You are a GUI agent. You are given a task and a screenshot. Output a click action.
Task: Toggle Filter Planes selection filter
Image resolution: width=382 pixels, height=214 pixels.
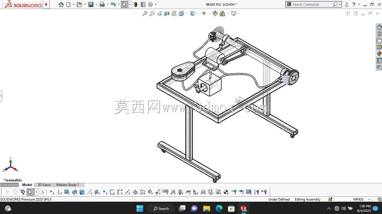(97, 192)
